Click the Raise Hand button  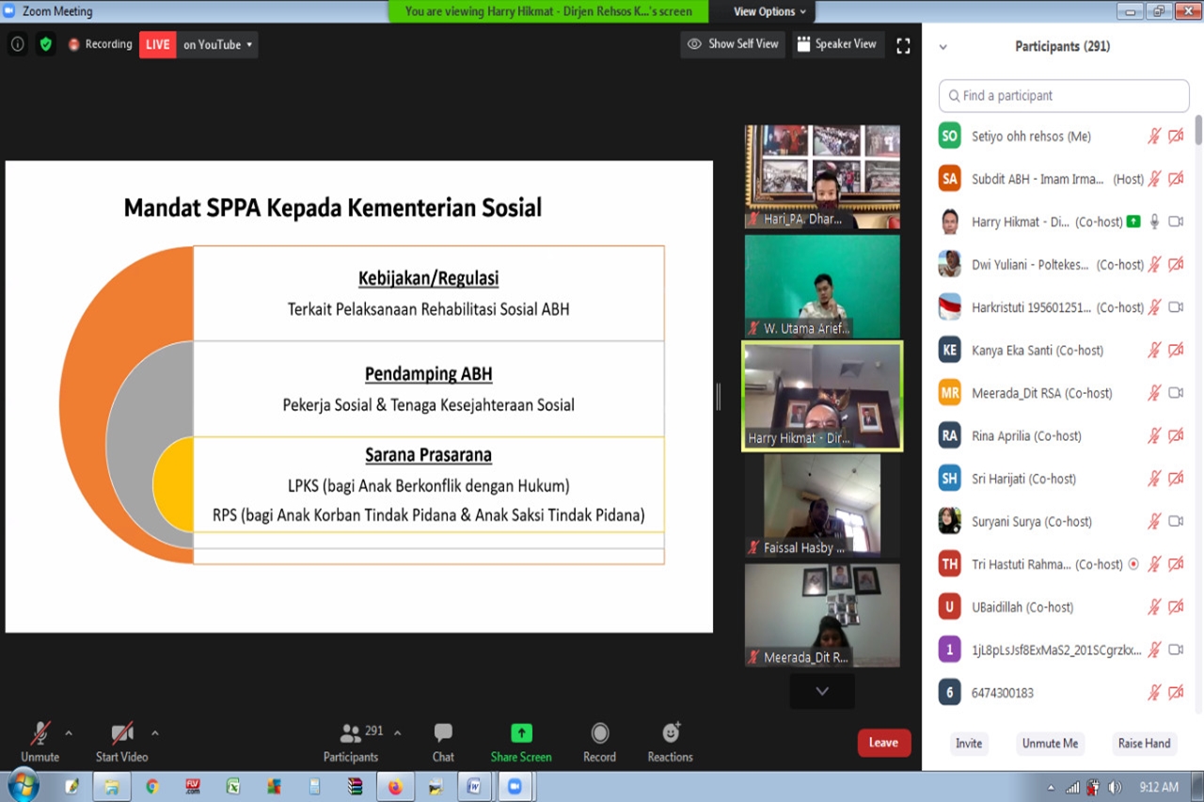1144,744
